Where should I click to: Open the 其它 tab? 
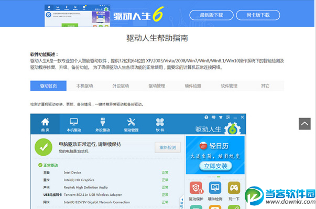[x=265, y=86]
